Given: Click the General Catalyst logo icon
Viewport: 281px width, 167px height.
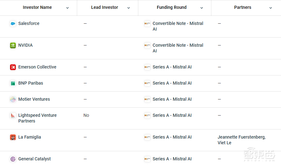Looking at the screenshot, I should pyautogui.click(x=13, y=159).
